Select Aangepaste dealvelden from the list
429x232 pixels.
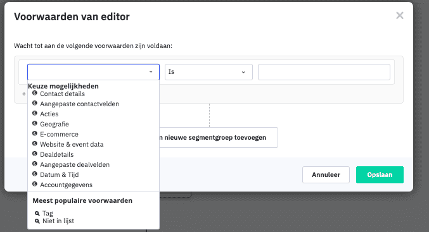point(75,164)
